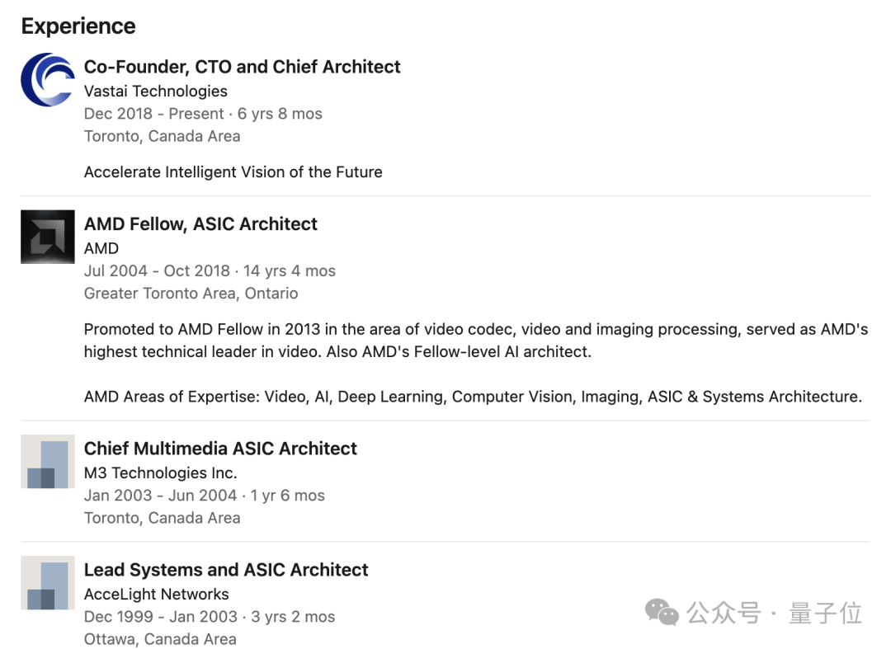Open the Co-Founder, CTO and Chief Architect title
Screen dimensions: 891x649
242,67
